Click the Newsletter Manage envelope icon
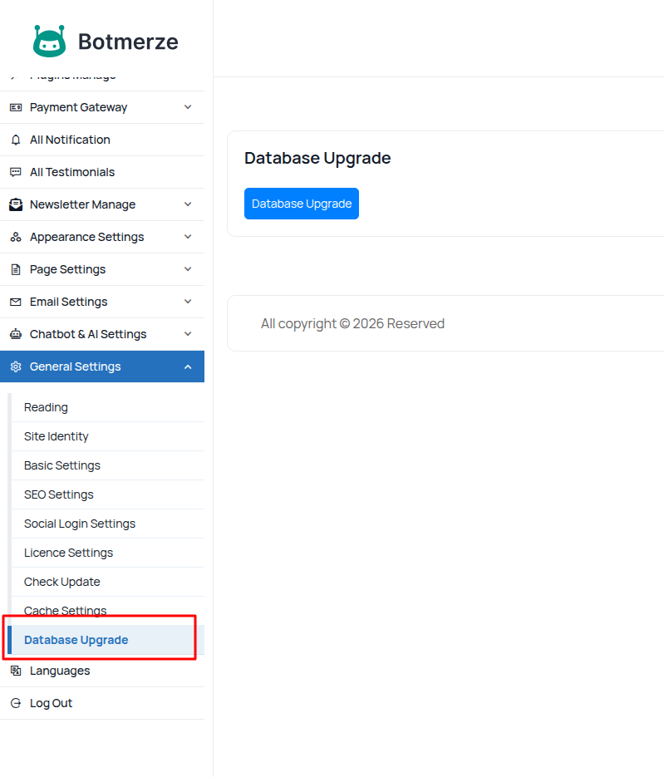 16,204
